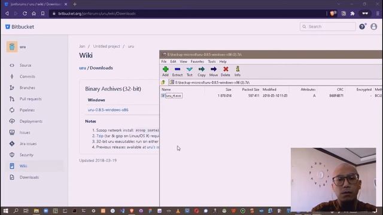Open File Explorer from the taskbar

pos(36,211)
